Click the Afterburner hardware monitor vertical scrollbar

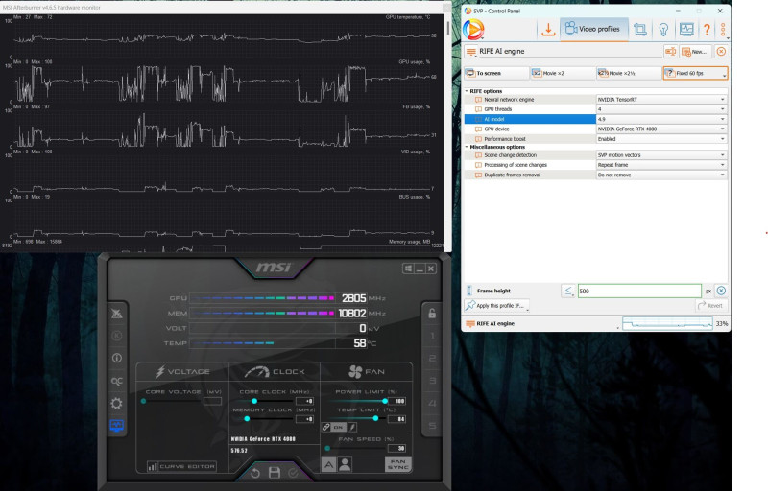(447, 29)
